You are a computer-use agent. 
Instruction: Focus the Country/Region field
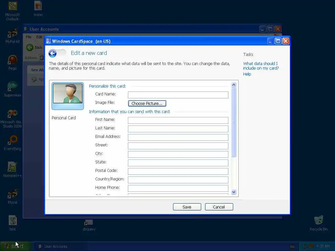[x=178, y=180]
